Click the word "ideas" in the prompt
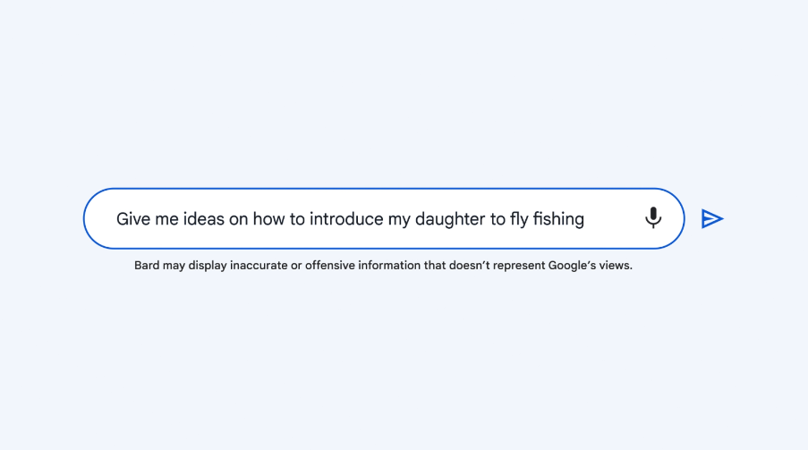This screenshot has width=808, height=450. 203,219
